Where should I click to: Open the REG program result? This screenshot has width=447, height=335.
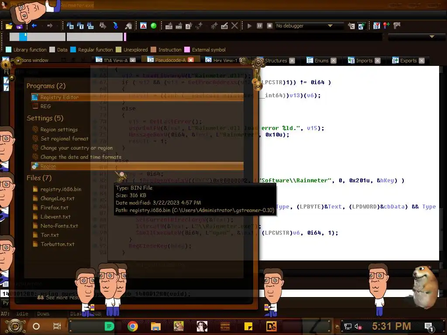coord(45,106)
